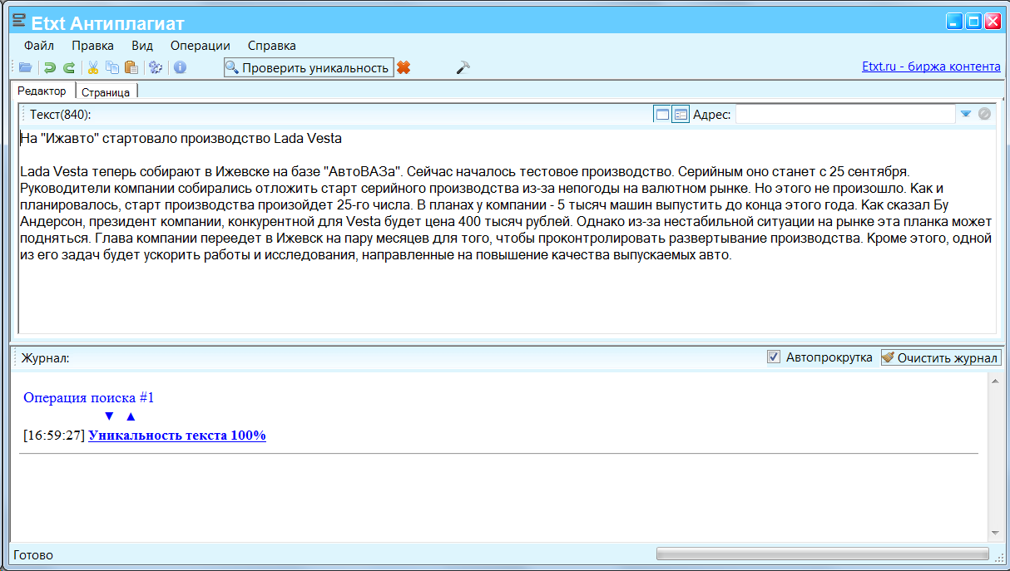Click the timestamp [16:59:27]
The image size is (1010, 571).
coord(54,435)
